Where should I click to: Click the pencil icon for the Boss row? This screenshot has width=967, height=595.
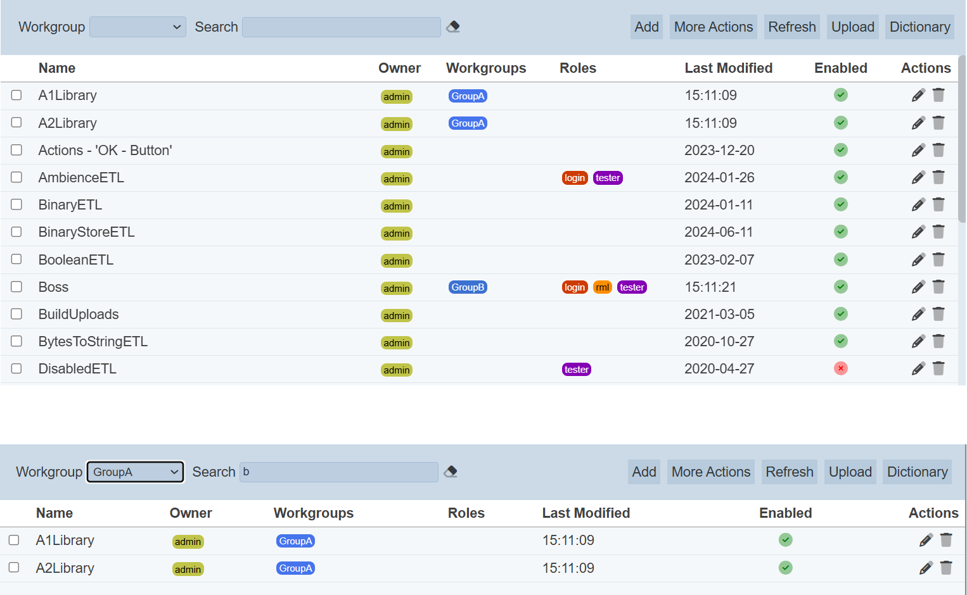(918, 287)
